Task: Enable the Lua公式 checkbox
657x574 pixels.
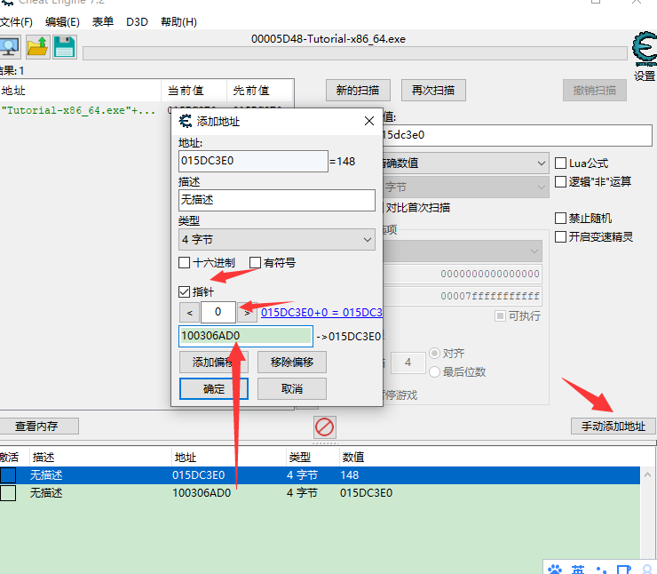Action: tap(560, 163)
